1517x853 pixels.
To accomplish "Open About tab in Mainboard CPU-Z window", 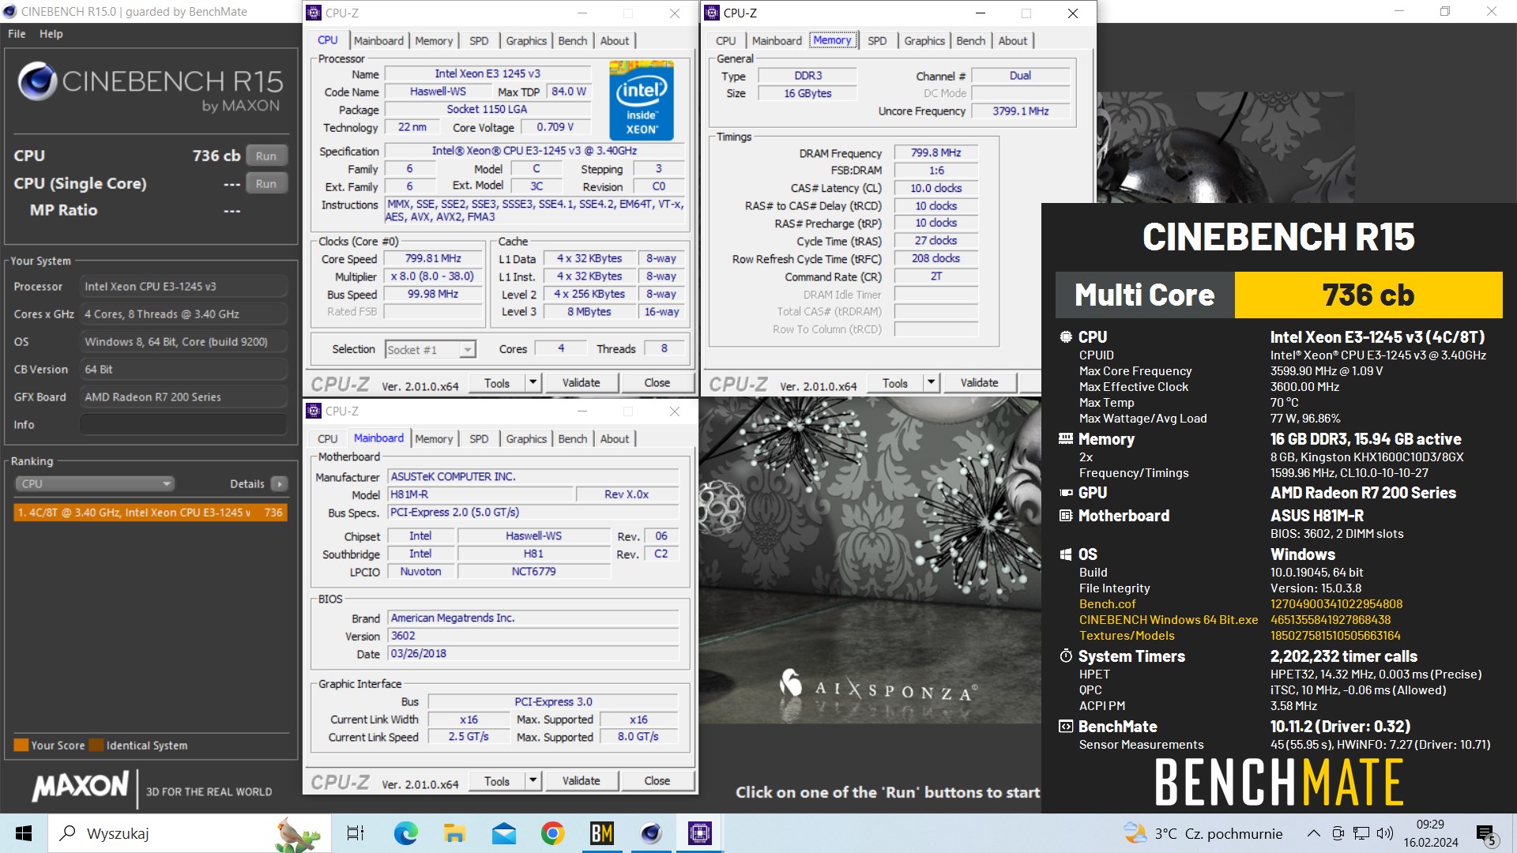I will (x=615, y=438).
